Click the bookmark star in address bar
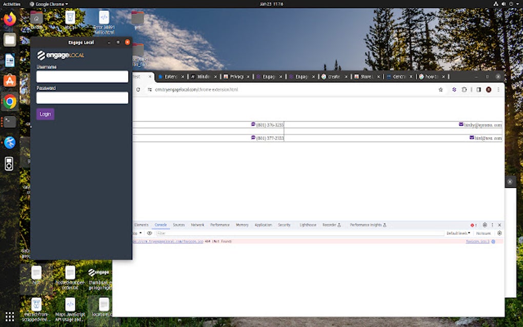This screenshot has height=327, width=523. [x=440, y=90]
